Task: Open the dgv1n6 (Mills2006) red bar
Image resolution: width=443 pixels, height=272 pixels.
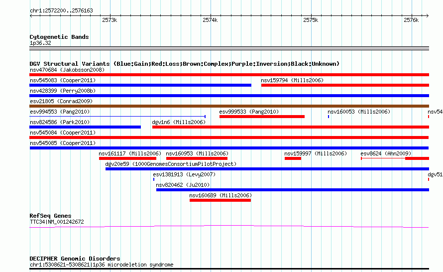Action: 290,127
